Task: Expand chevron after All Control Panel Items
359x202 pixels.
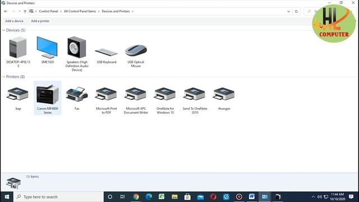Action: click(x=99, y=11)
